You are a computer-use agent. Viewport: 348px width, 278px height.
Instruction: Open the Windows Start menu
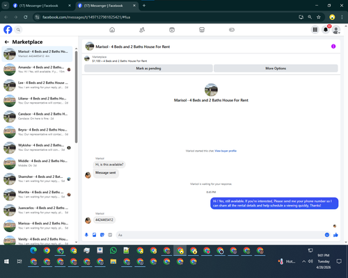click(x=6, y=261)
